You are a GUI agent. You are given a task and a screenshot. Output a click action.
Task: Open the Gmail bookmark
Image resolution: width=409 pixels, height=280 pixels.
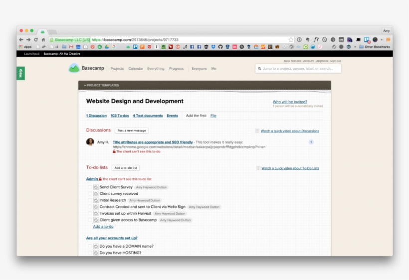[71, 47]
